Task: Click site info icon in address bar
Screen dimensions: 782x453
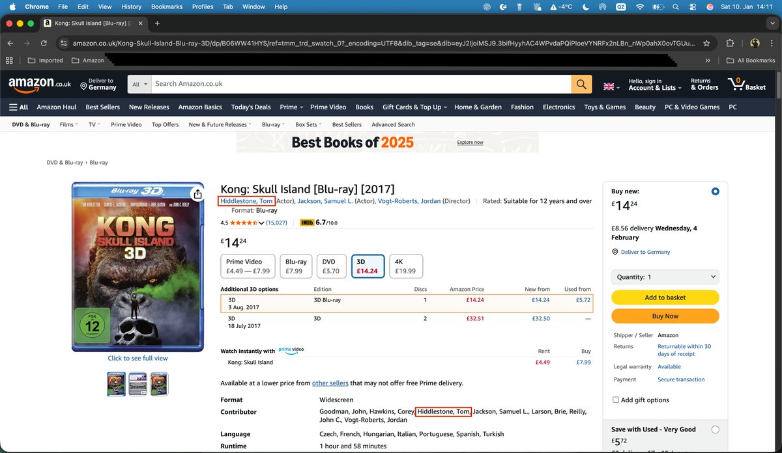Action: click(x=63, y=43)
